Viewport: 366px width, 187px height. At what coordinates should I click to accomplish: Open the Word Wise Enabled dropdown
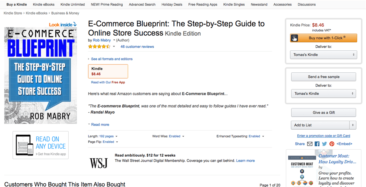[175, 136]
